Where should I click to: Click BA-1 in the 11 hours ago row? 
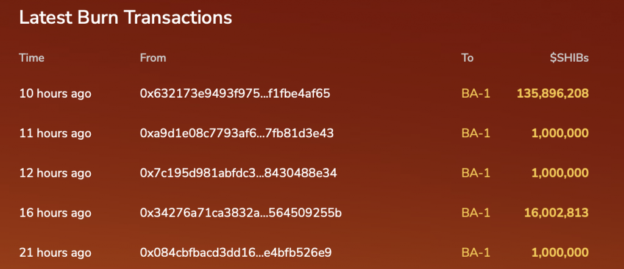click(x=476, y=134)
